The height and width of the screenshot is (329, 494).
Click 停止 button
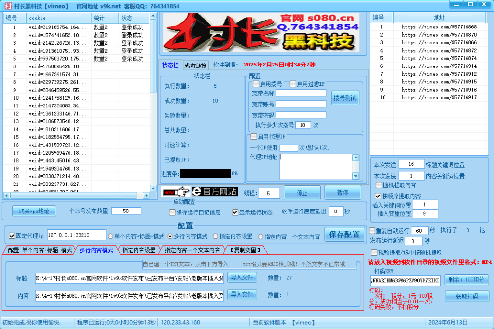click(302, 193)
